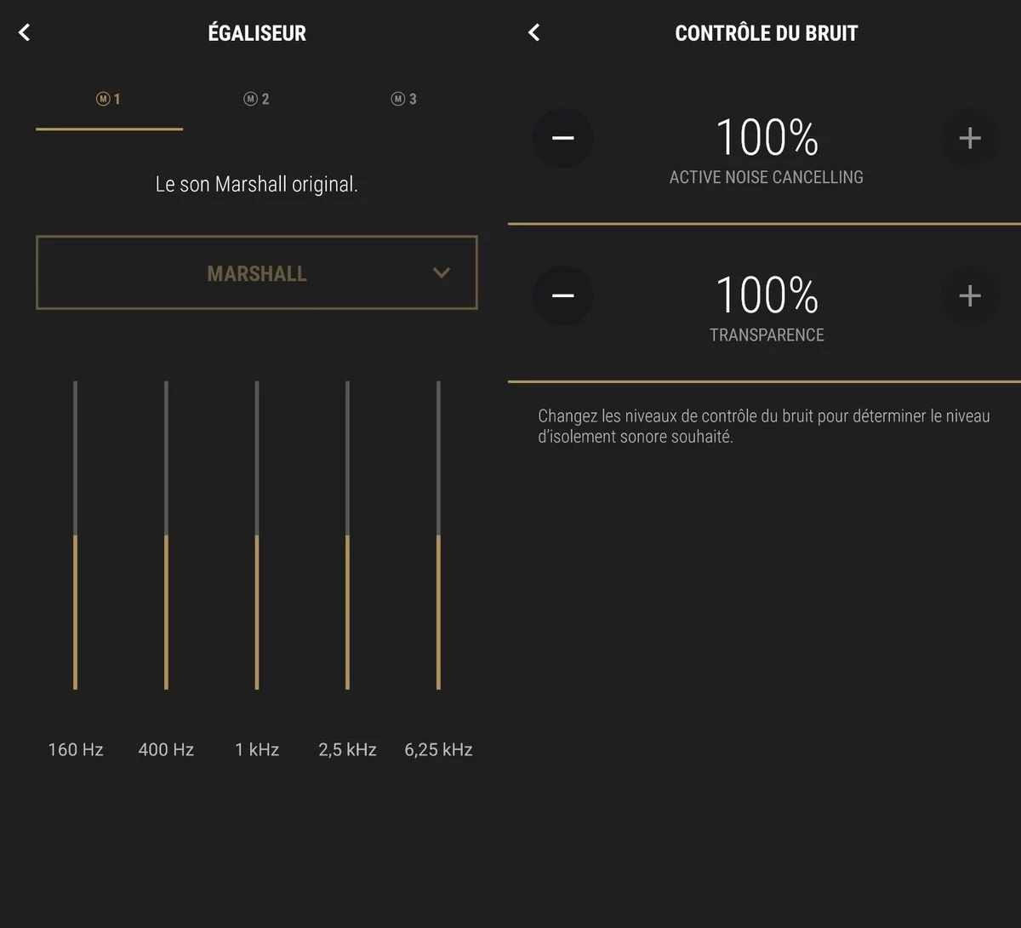Go back from the Égaliseur screen
This screenshot has height=928, width=1021.
[x=25, y=32]
